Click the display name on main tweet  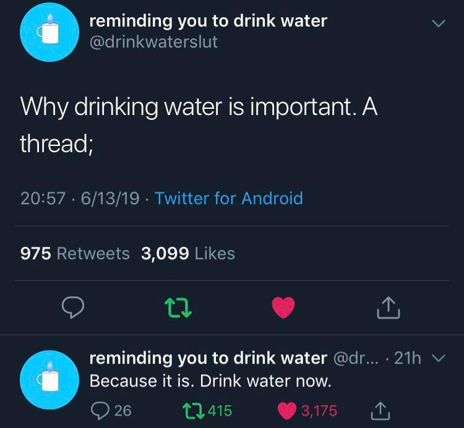coord(208,21)
